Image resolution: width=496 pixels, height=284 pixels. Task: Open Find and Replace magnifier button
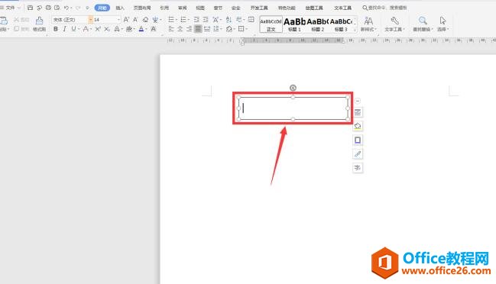pyautogui.click(x=423, y=24)
